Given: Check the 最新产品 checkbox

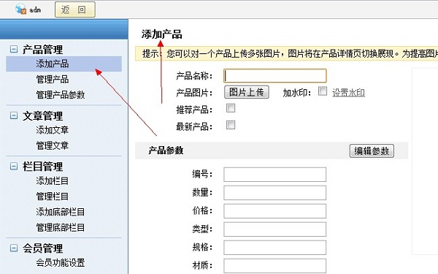Looking at the screenshot, I should [x=231, y=125].
